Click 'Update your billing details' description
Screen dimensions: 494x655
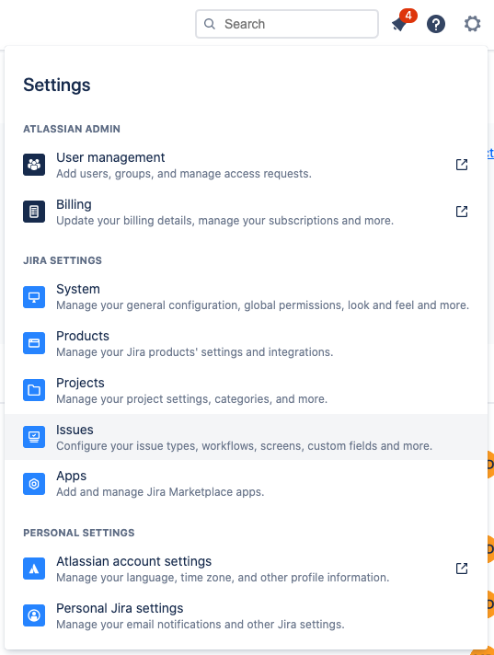click(224, 221)
